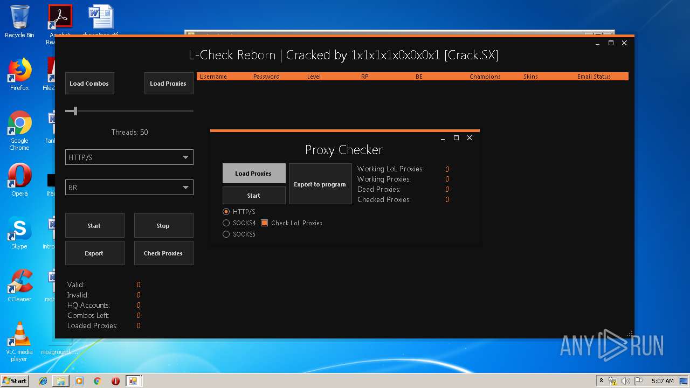This screenshot has height=388, width=690.
Task: Close the Proxy Checker window
Action: (470, 138)
